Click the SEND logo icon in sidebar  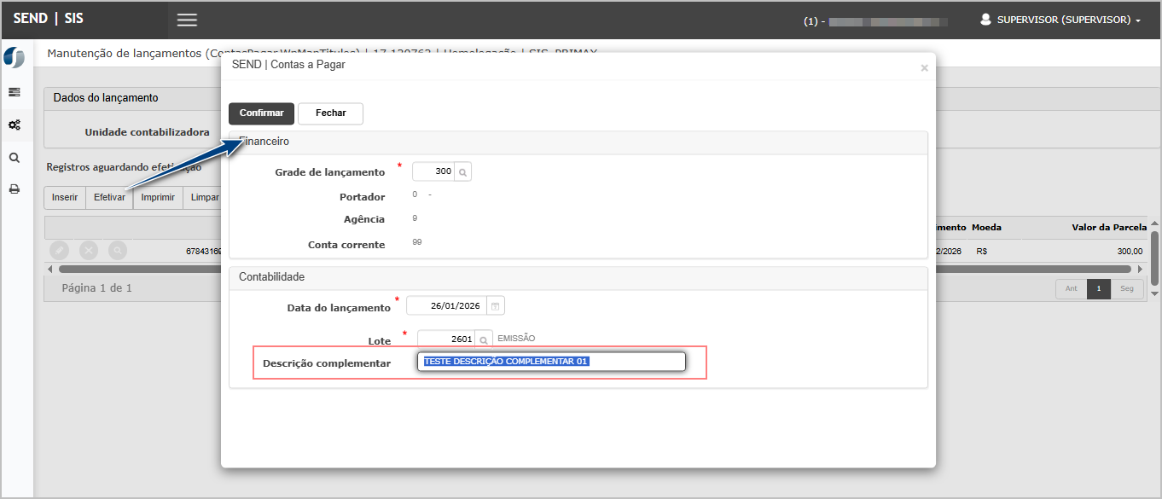[15, 57]
